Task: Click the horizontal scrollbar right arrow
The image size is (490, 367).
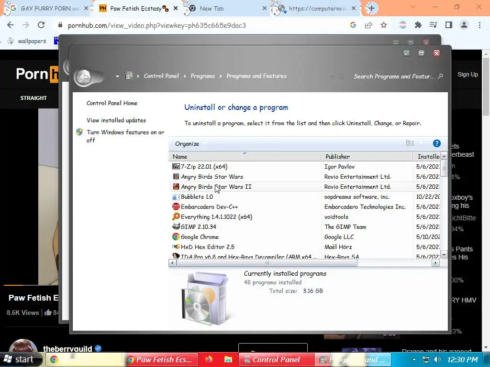Action: click(435, 263)
